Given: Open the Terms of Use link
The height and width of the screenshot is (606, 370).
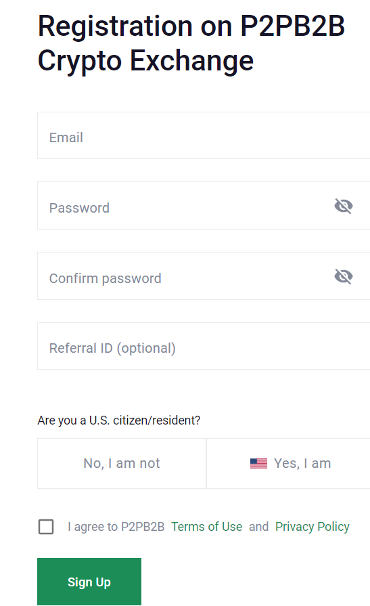Looking at the screenshot, I should [206, 526].
